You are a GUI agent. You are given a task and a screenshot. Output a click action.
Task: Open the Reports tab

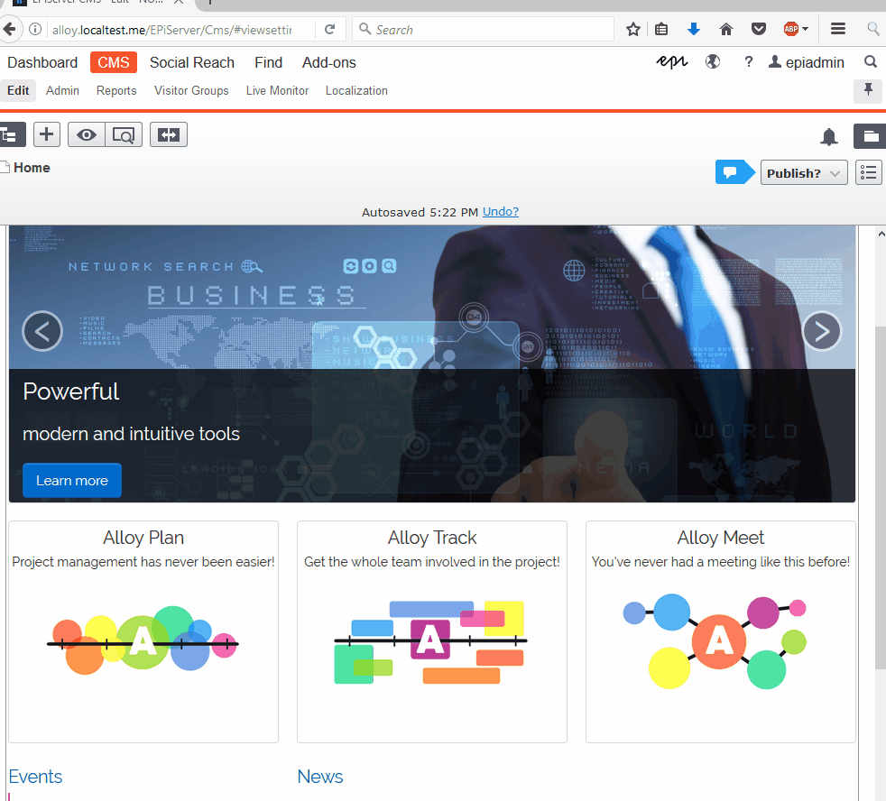(116, 90)
